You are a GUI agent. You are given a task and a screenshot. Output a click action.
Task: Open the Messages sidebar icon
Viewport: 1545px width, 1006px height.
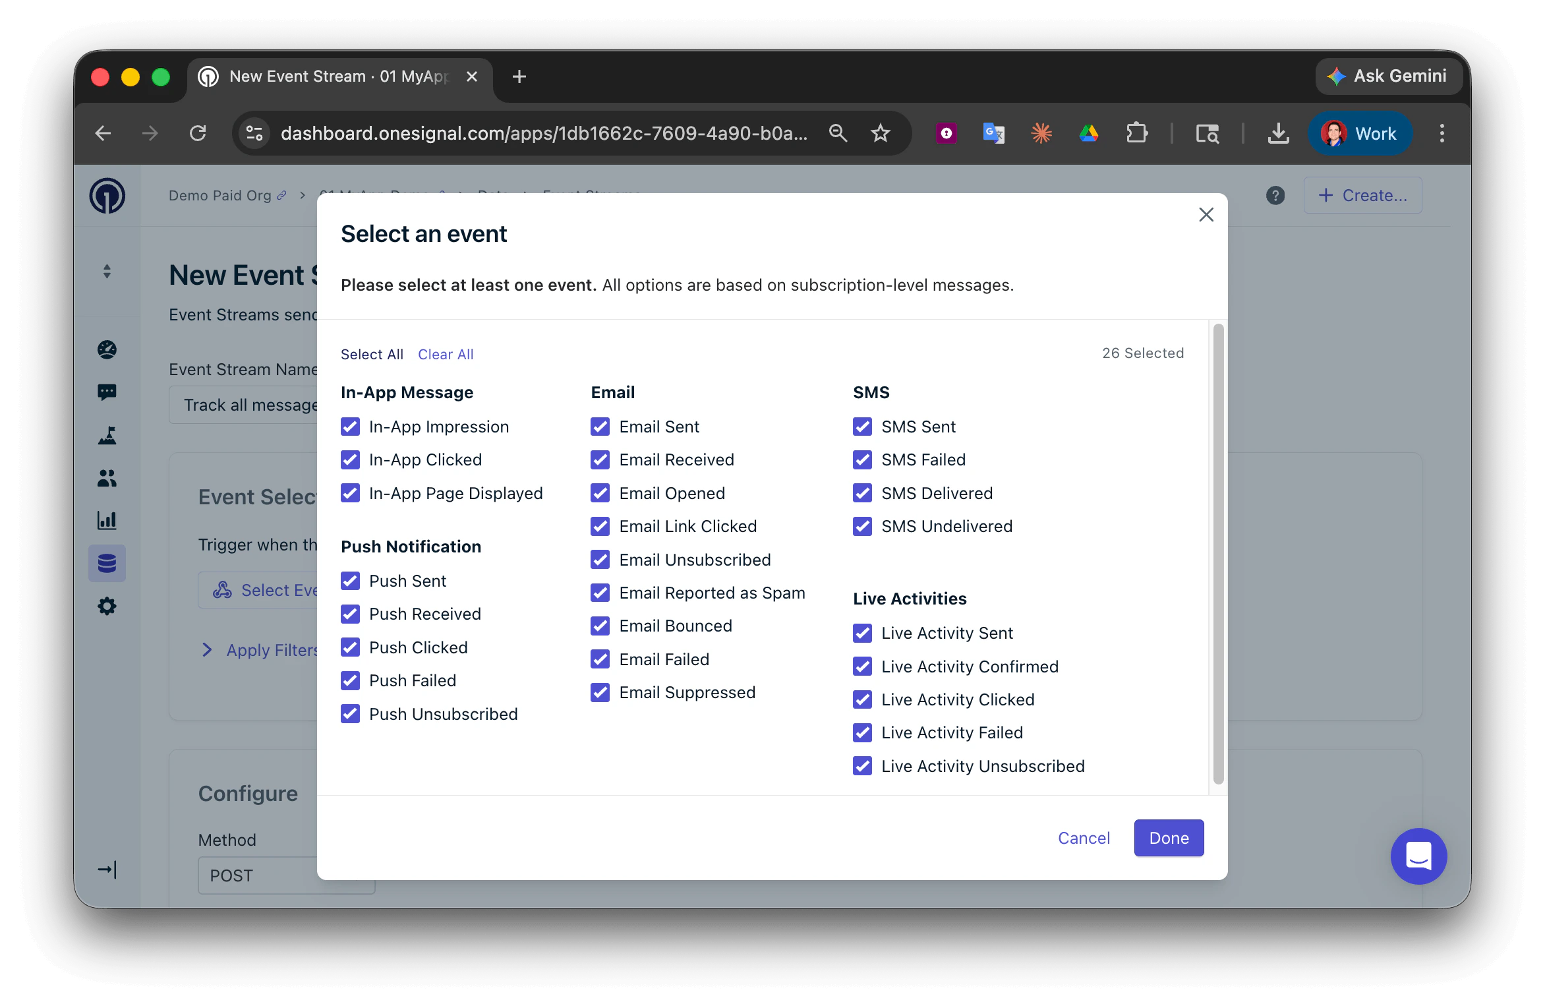click(x=107, y=392)
